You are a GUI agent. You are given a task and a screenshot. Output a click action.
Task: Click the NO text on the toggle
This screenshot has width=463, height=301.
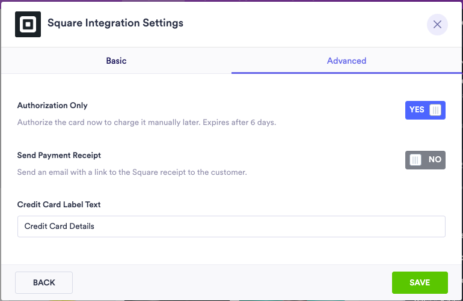pyautogui.click(x=435, y=160)
